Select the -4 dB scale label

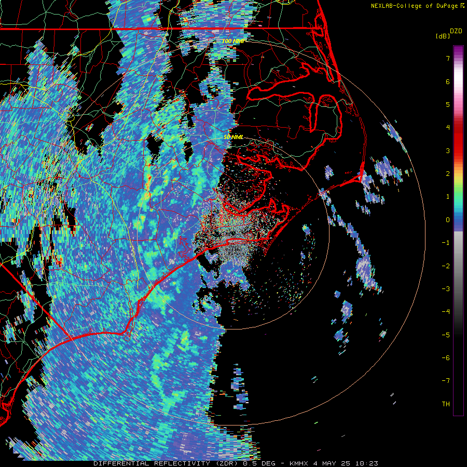[446, 312]
